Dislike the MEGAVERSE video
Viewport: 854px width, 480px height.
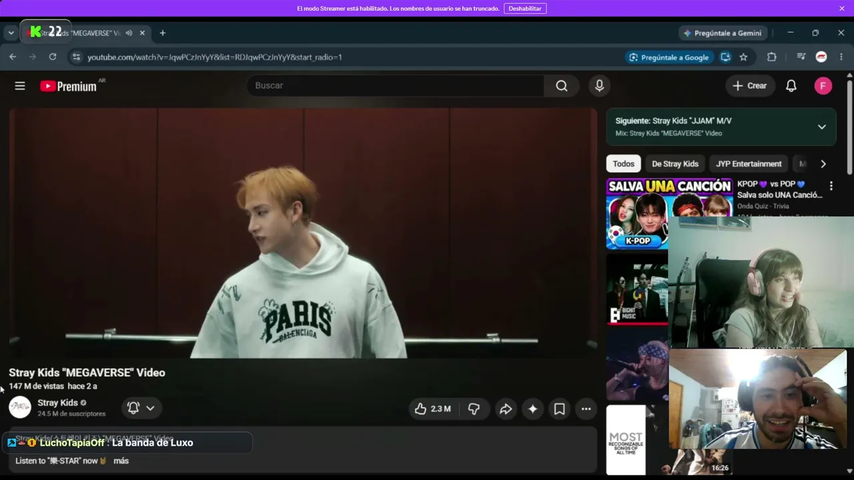474,409
